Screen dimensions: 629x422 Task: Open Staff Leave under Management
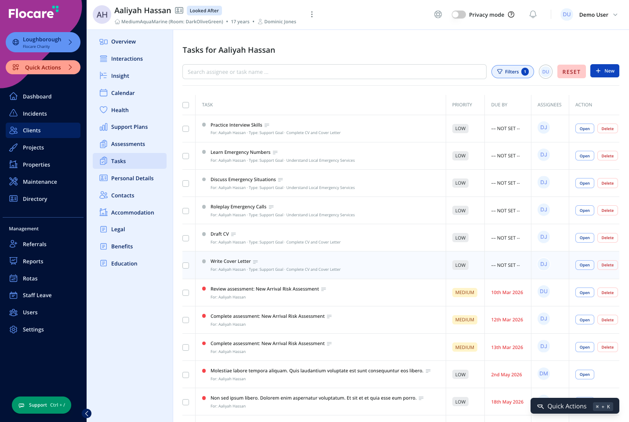pyautogui.click(x=43, y=295)
